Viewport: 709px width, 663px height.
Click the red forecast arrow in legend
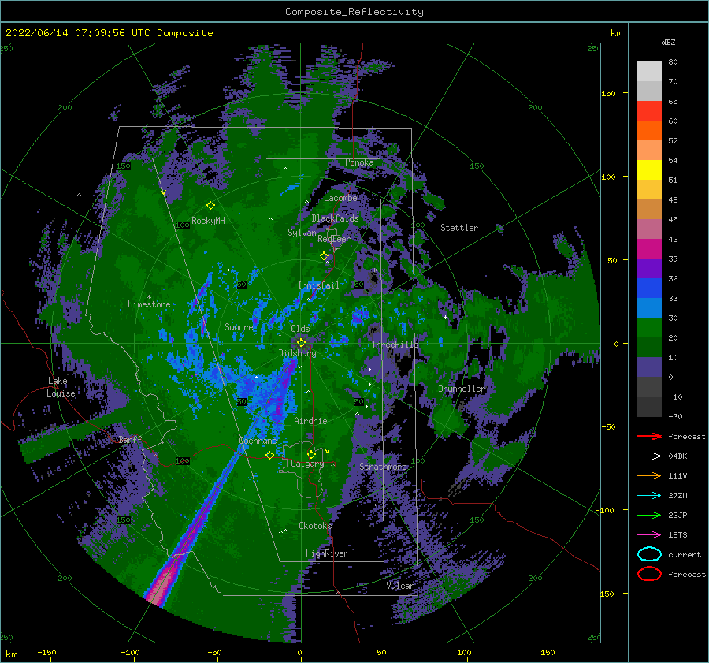pyautogui.click(x=649, y=436)
